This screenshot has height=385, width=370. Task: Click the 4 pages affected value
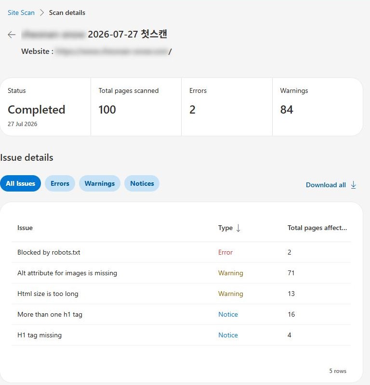[x=290, y=335]
